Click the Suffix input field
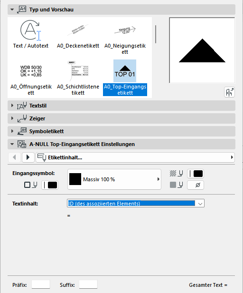The width and height of the screenshot is (243, 293). click(x=88, y=284)
